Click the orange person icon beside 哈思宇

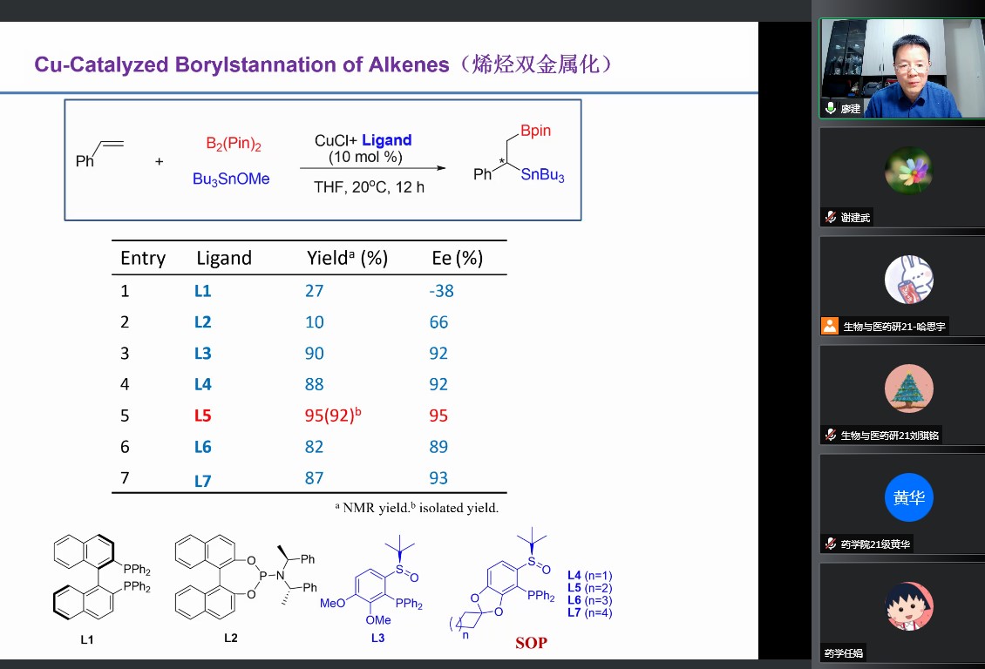click(x=831, y=327)
